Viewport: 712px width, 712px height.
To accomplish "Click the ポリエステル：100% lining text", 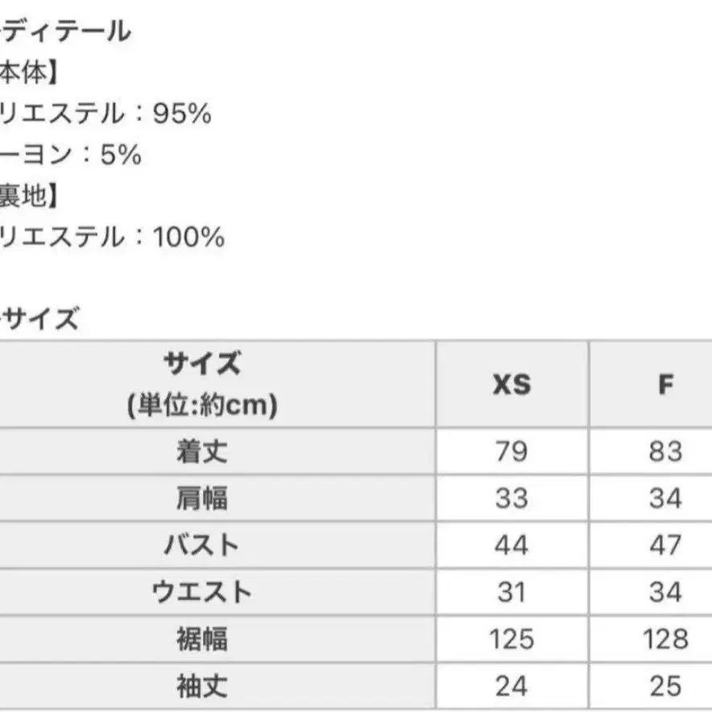I will click(112, 237).
